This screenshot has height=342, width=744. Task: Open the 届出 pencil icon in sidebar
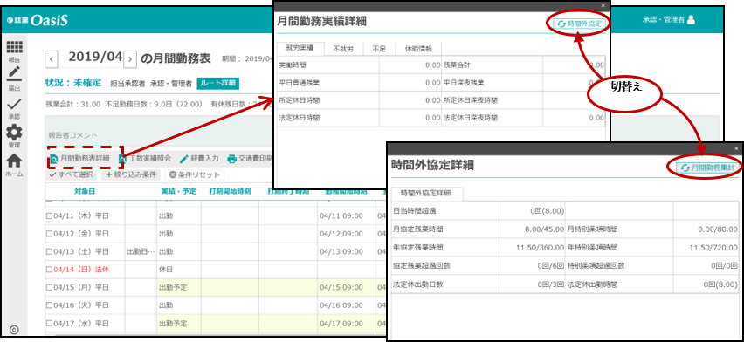coord(14,75)
